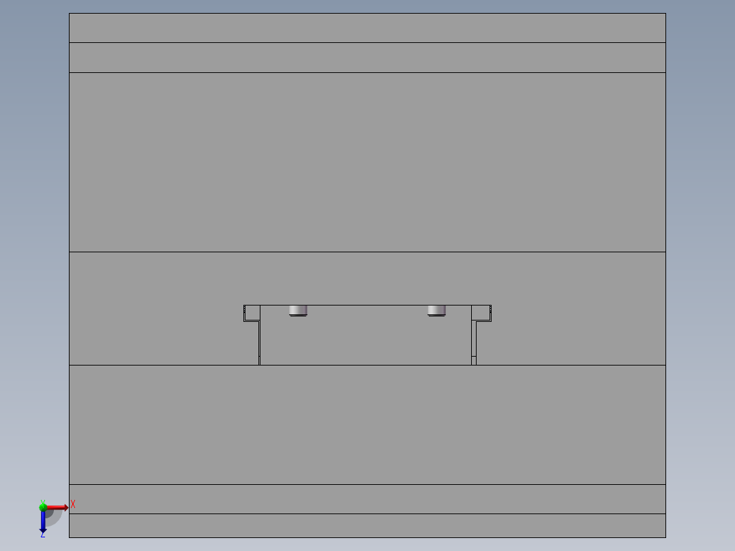Select the topmost thin plate of the assembly
Viewport: 735px width, 551px height.
[367, 28]
